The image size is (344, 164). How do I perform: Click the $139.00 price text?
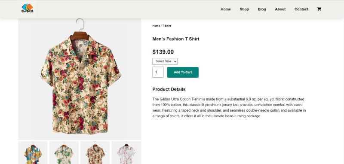tap(163, 52)
